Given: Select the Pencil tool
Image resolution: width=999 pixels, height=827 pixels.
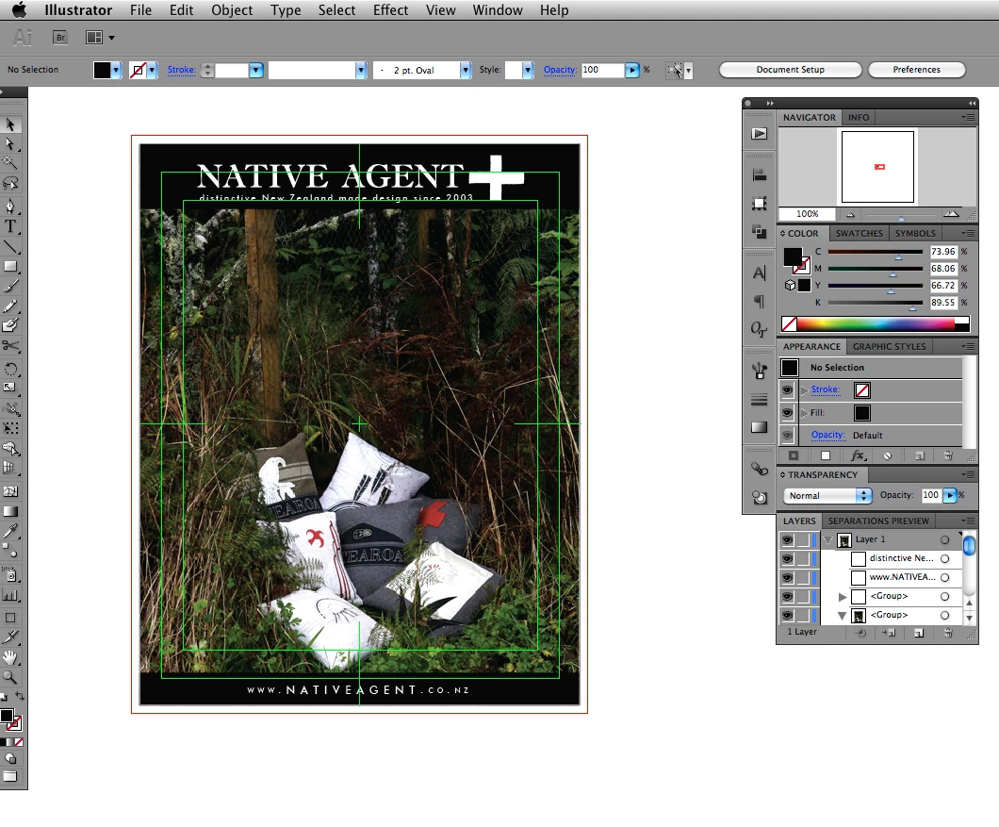Looking at the screenshot, I should [10, 306].
